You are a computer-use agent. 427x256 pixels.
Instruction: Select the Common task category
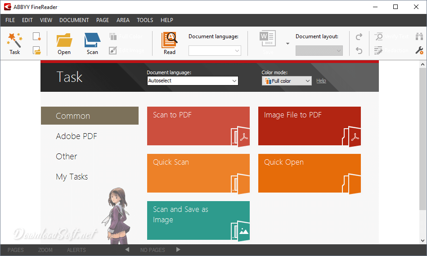(90, 116)
